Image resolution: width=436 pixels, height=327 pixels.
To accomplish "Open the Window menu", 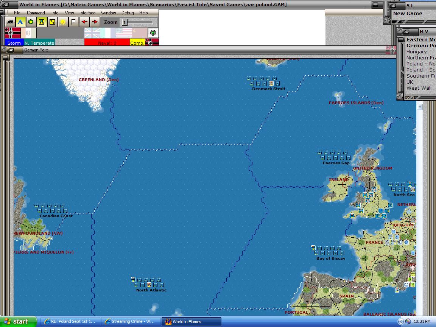I will pos(108,13).
